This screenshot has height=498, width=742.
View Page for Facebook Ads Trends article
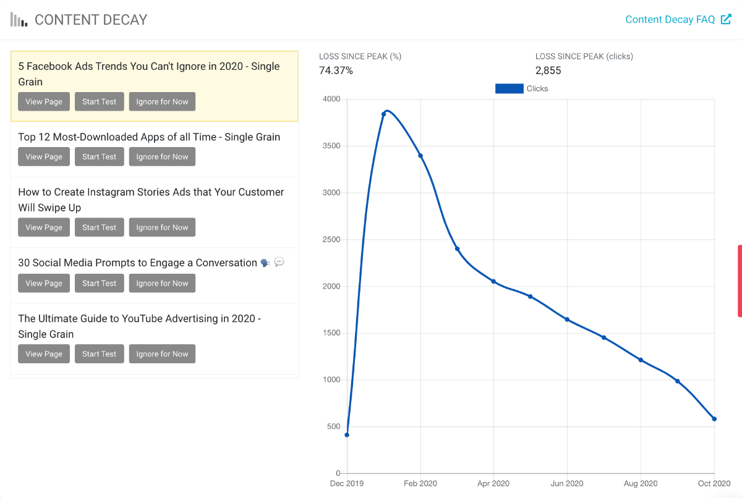(43, 101)
